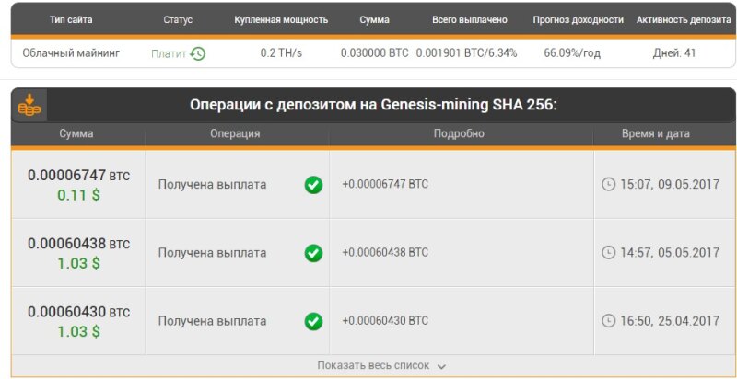Click green checkmark for 0.00060430 BTC payout
The height and width of the screenshot is (379, 737).
point(313,321)
